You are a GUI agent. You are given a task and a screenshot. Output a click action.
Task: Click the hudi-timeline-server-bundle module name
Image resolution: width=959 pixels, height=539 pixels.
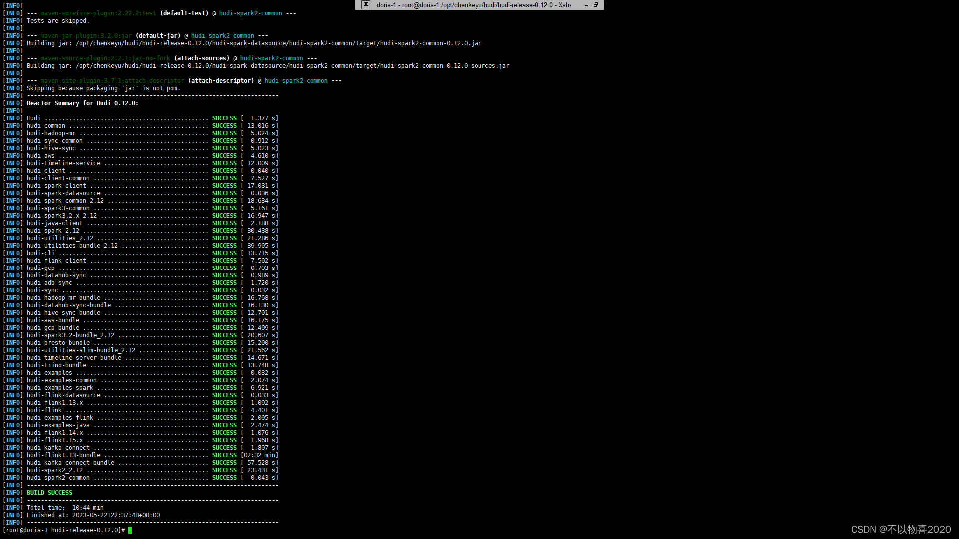74,358
